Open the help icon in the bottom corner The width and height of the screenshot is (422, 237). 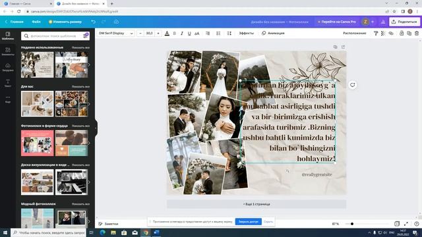pyautogui.click(x=416, y=224)
